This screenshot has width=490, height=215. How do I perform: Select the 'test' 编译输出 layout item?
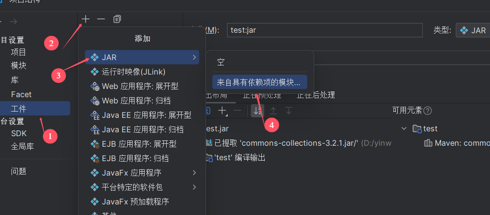(x=235, y=157)
